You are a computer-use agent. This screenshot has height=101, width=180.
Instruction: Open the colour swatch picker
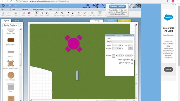click(114, 56)
